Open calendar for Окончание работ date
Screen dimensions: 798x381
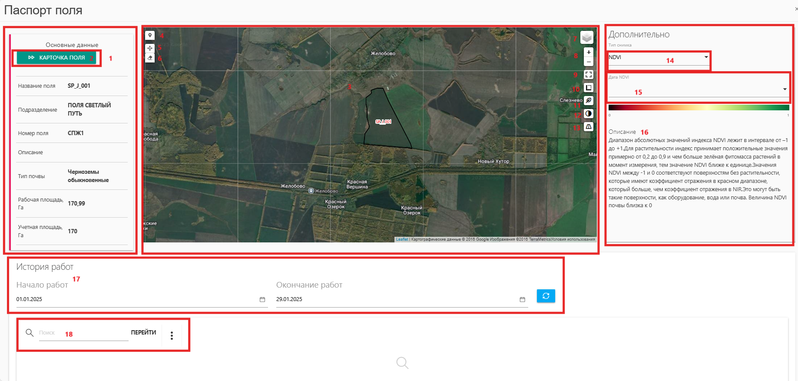(522, 299)
